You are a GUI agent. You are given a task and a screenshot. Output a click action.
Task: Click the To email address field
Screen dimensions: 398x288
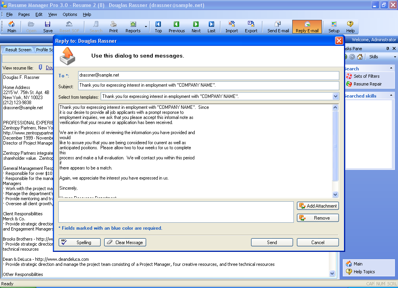pos(208,75)
